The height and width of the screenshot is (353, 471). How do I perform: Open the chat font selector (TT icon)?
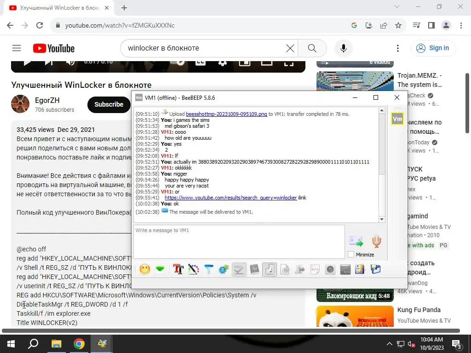[178, 269]
